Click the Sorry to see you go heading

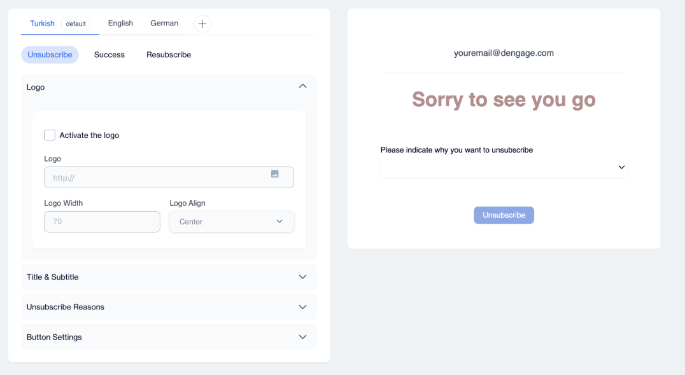pyautogui.click(x=504, y=99)
